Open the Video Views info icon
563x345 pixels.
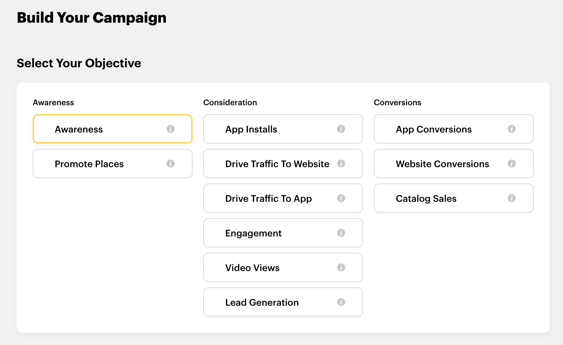pyautogui.click(x=341, y=267)
